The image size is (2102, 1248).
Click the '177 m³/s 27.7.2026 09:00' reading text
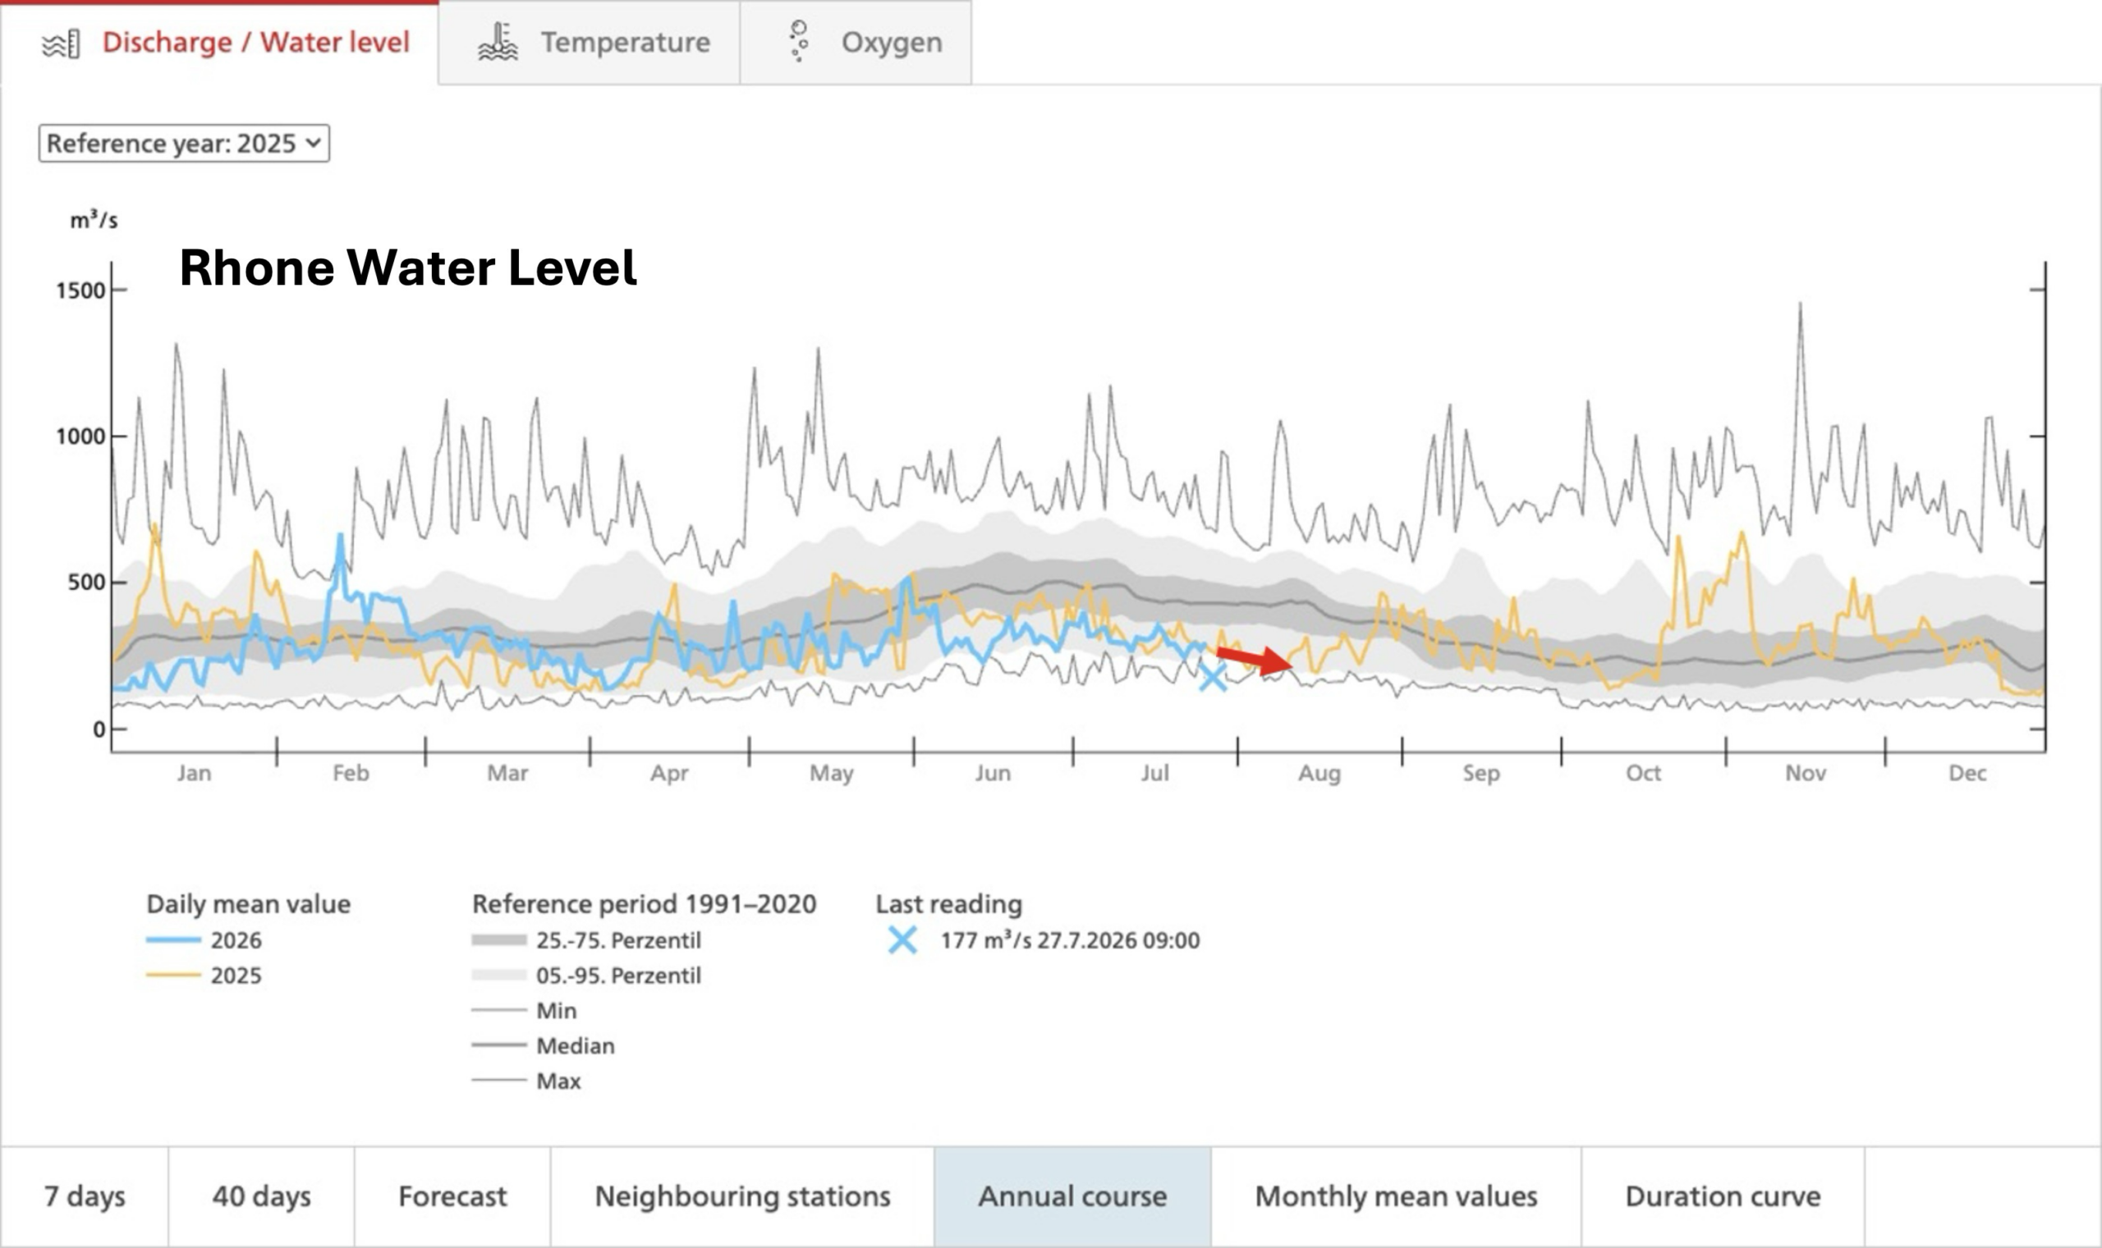(1070, 940)
